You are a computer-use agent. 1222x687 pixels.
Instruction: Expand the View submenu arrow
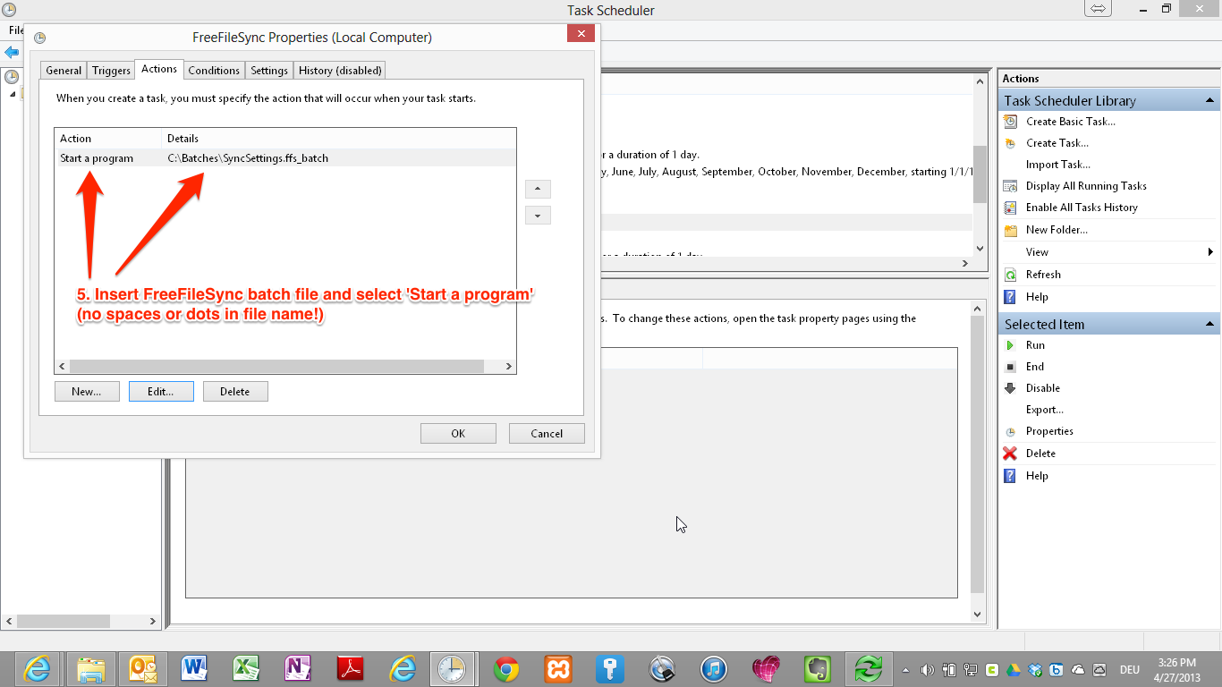pyautogui.click(x=1210, y=252)
